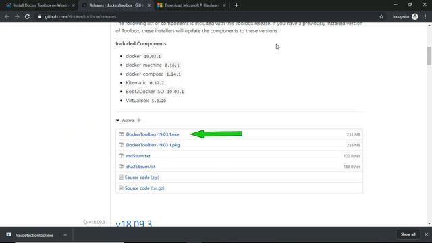This screenshot has width=432, height=243.
Task: Close the Install Docker Toolbox tab
Action: pyautogui.click(x=74, y=5)
